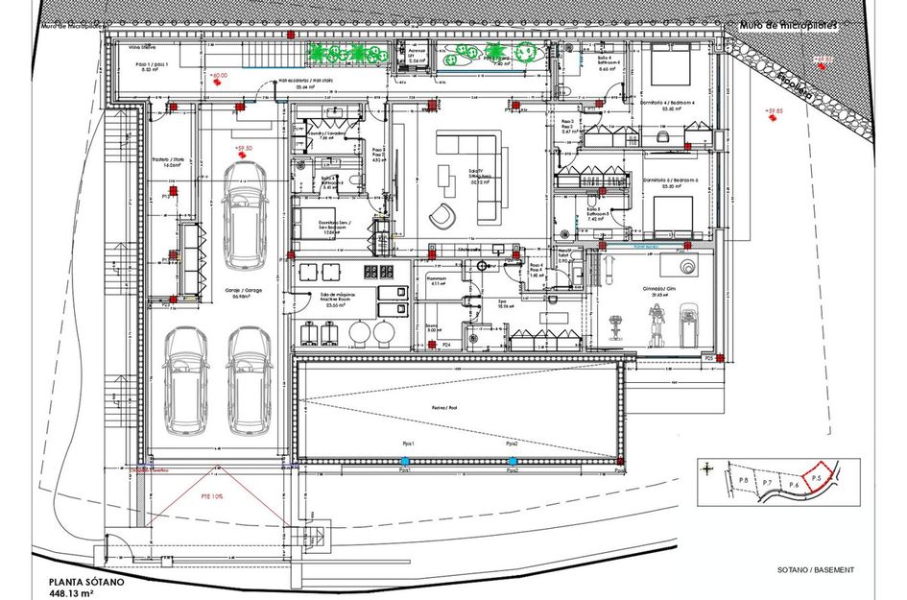Click the treadmill in the gym
The width and height of the screenshot is (907, 600).
(x=691, y=323)
